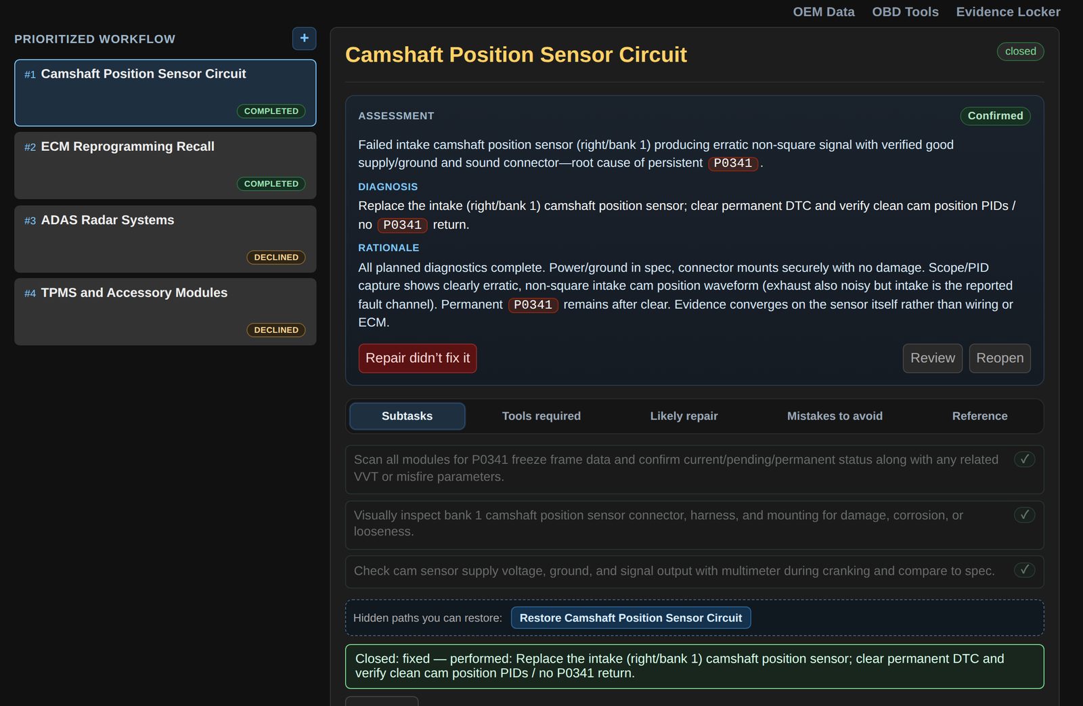Switch to the Tools required tab

(x=541, y=416)
